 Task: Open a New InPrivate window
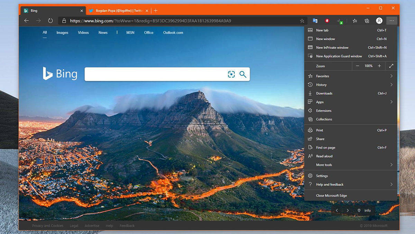tap(351, 48)
